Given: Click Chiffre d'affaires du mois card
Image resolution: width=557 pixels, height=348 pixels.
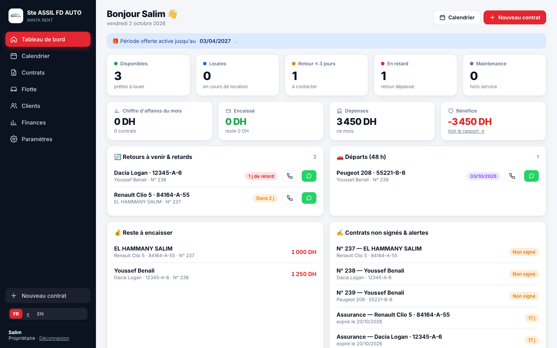Looking at the screenshot, I should (x=160, y=121).
